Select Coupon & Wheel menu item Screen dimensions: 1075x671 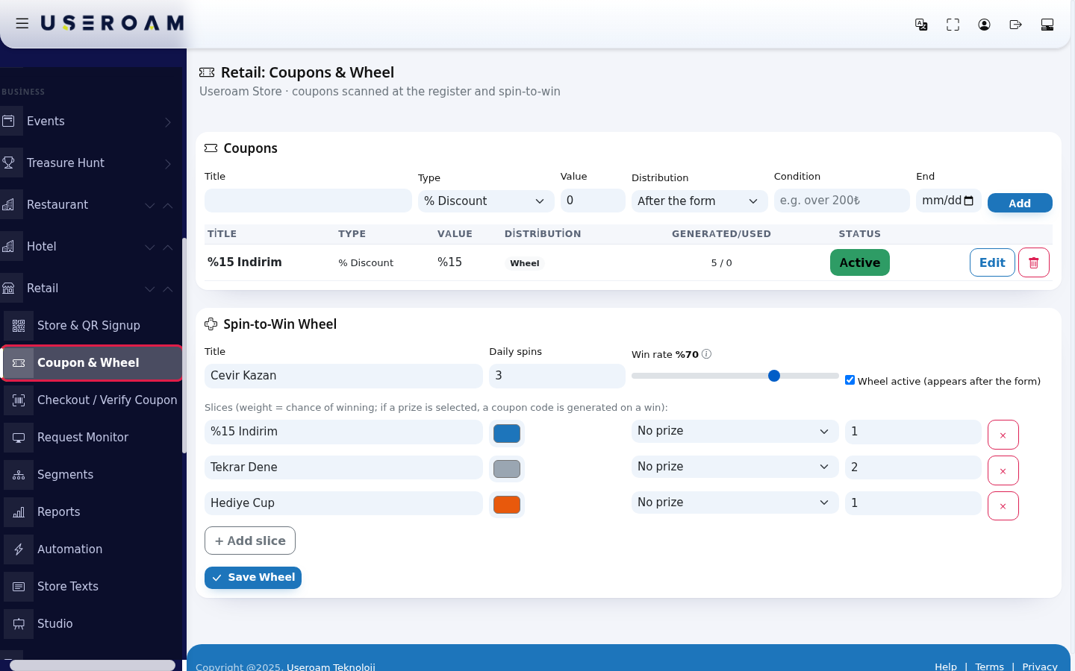point(93,362)
